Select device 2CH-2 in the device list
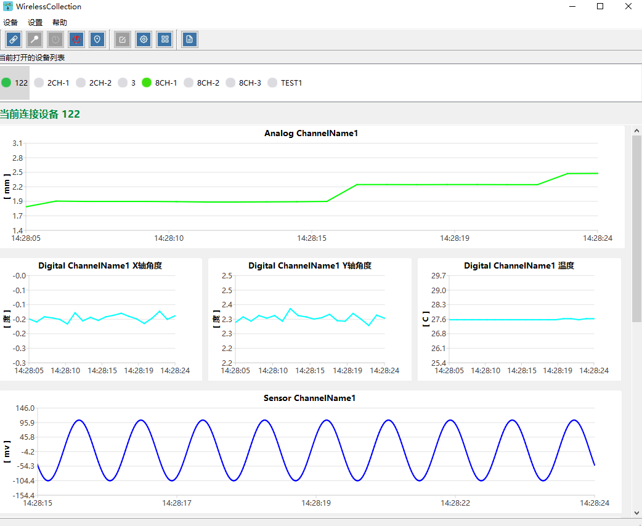Image resolution: width=642 pixels, height=526 pixels. (x=94, y=83)
